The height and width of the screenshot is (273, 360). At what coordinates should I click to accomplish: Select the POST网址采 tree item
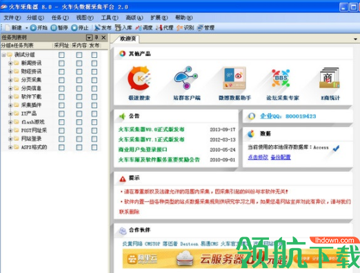pyautogui.click(x=34, y=130)
